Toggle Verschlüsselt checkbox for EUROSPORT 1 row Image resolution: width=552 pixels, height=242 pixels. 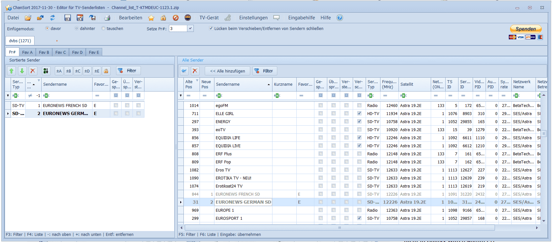point(359,218)
